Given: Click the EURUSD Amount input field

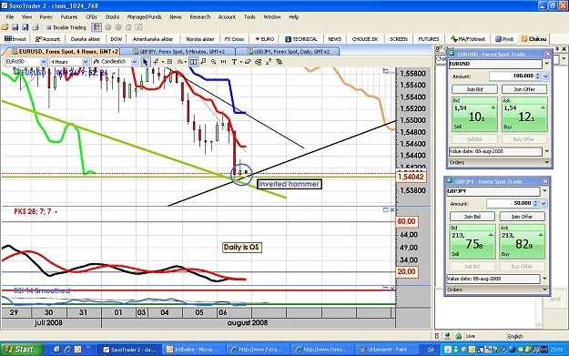Looking at the screenshot, I should [x=512, y=76].
